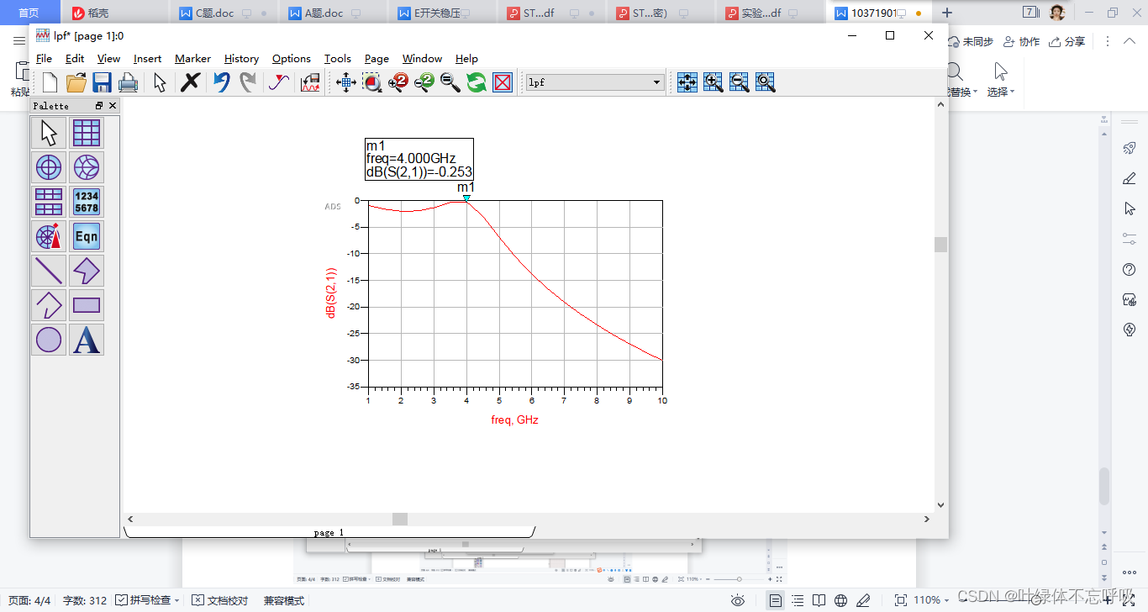Expand the 选择 dropdown arrow in ribbon
The height and width of the screenshot is (612, 1148).
1013,92
